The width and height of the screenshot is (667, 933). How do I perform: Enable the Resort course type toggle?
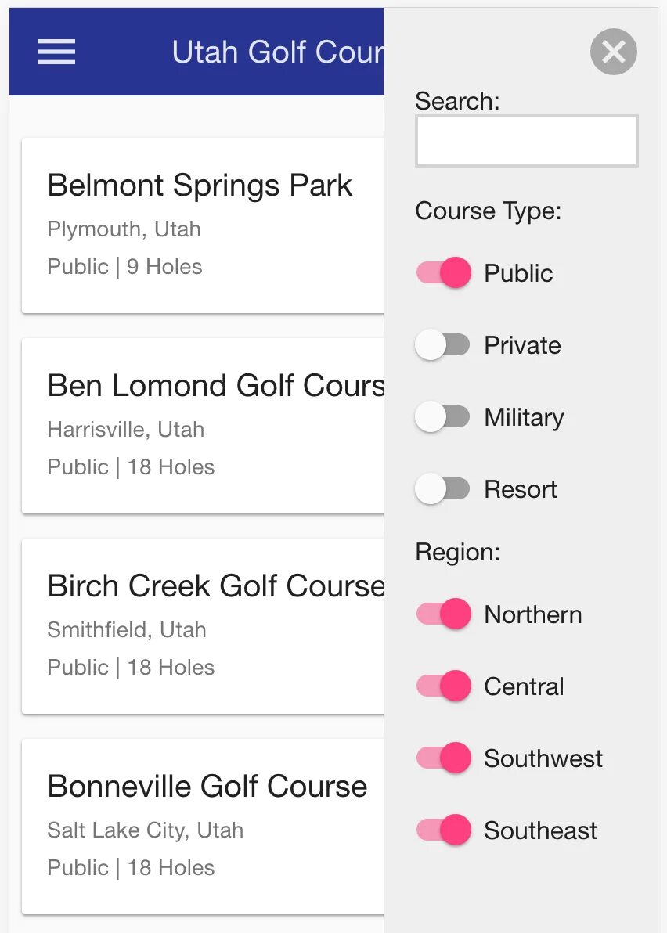click(x=442, y=489)
